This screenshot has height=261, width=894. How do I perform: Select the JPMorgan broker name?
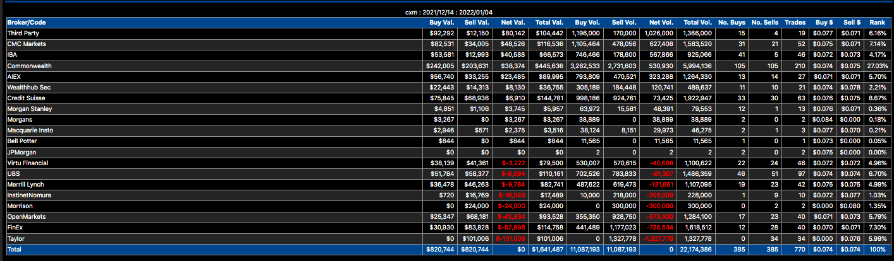pos(20,152)
